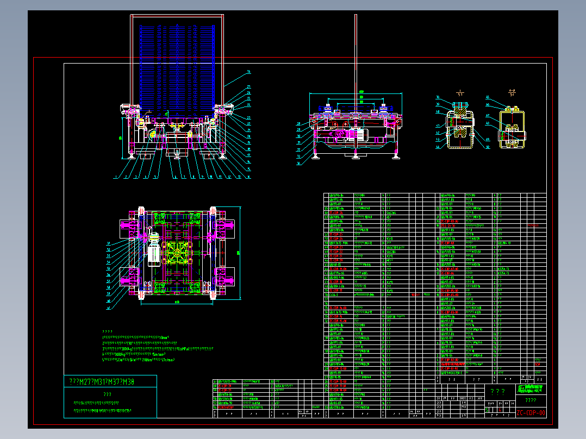
Task: Click the large green ??? title block text
Action: (x=497, y=392)
